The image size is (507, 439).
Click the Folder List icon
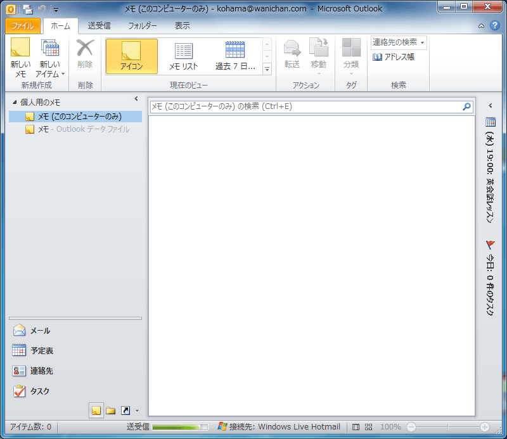[110, 410]
